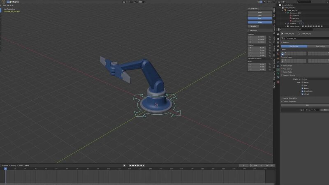Open the Scene properties tab
329x185 pixels.
278,50
